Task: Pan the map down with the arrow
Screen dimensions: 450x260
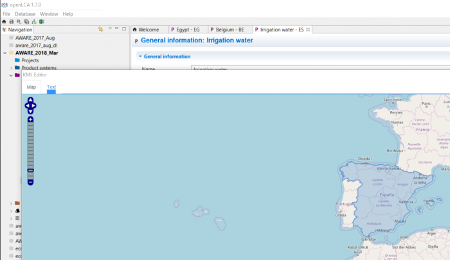Action: [x=30, y=112]
